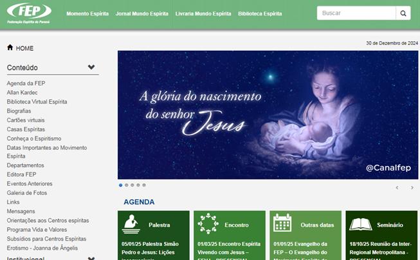Click the Seminário open book icon
Screen dimensions: 420x260
coord(361,224)
